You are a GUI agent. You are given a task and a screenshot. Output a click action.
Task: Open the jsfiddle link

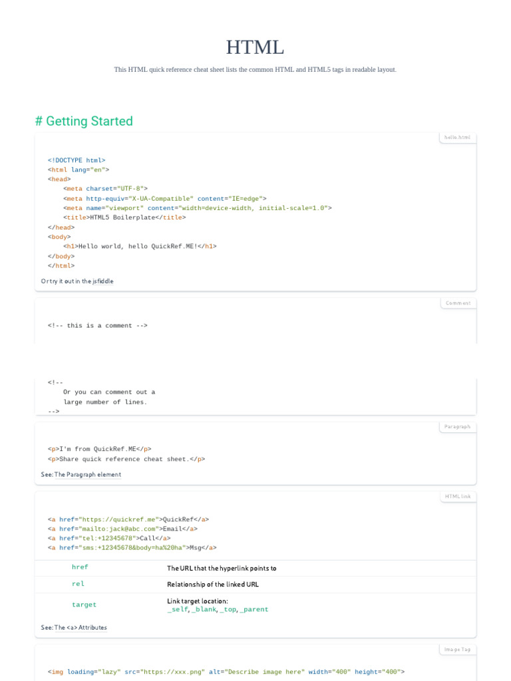pyautogui.click(x=102, y=281)
